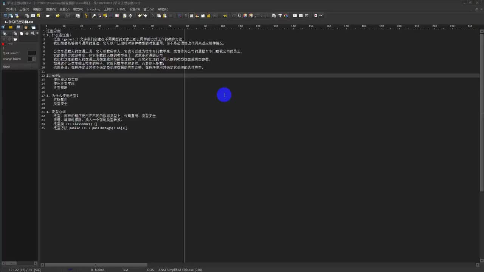
Task: Click line 18 text 代码重用
Action: (60, 100)
